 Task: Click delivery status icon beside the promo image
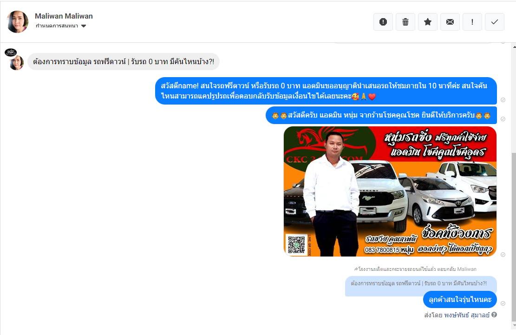pos(503,255)
